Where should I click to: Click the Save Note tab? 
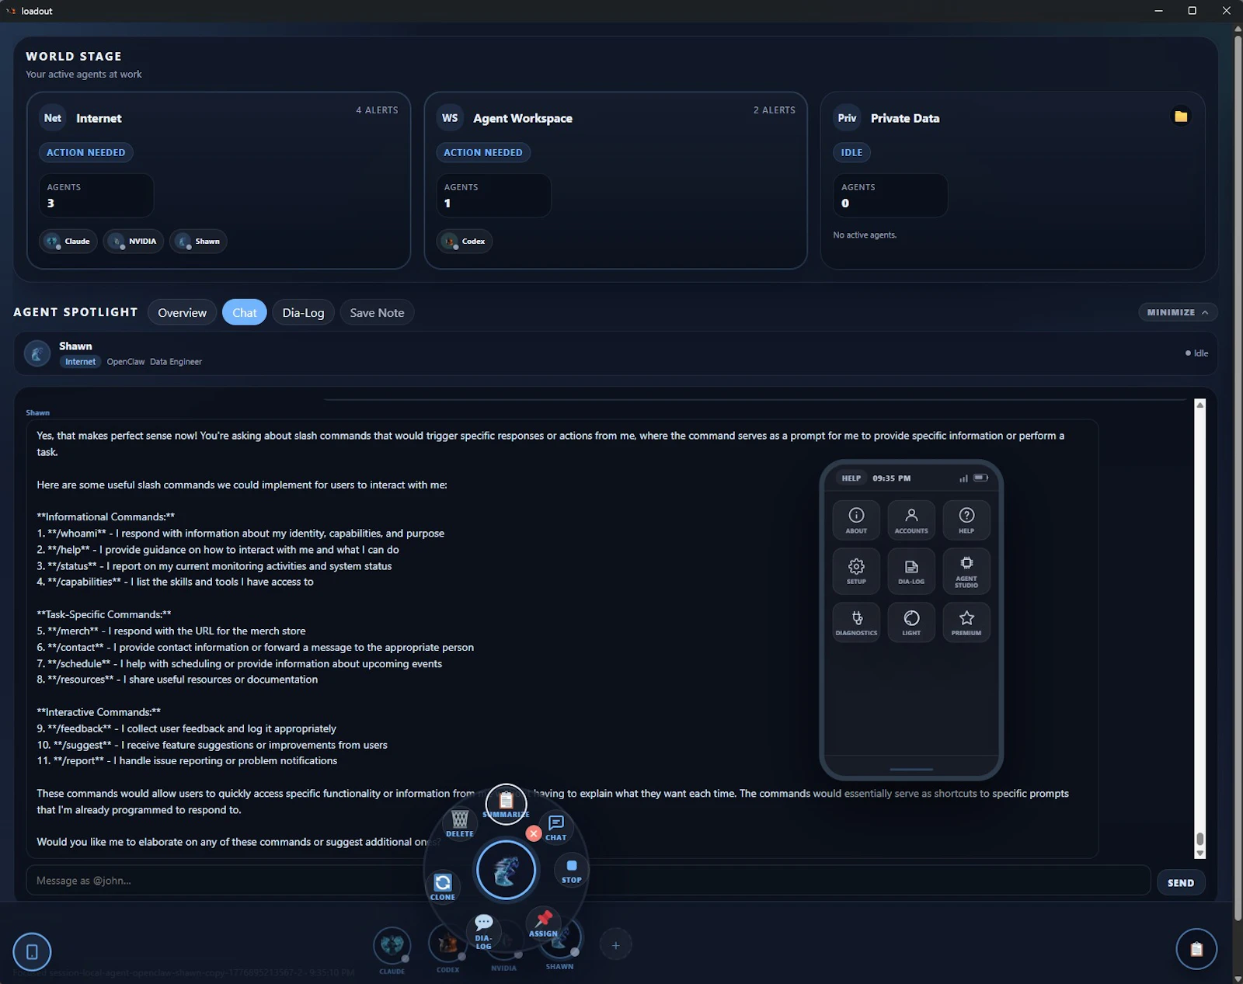click(x=377, y=312)
